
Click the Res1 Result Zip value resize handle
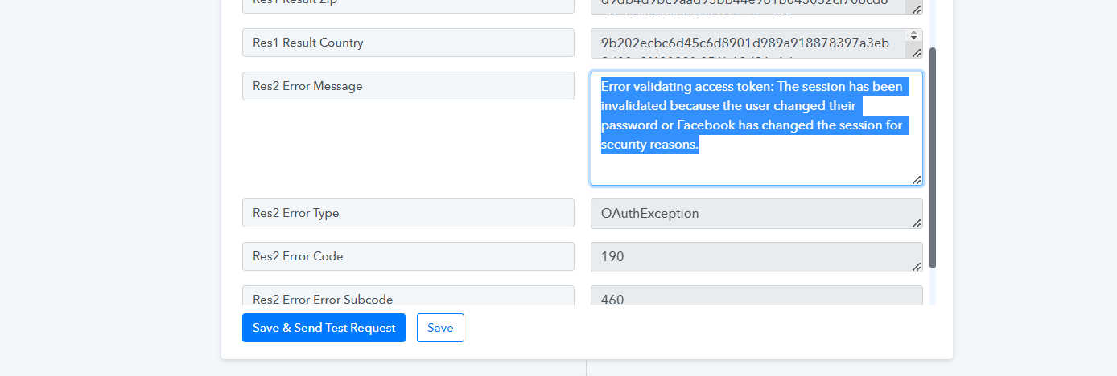pos(917,9)
